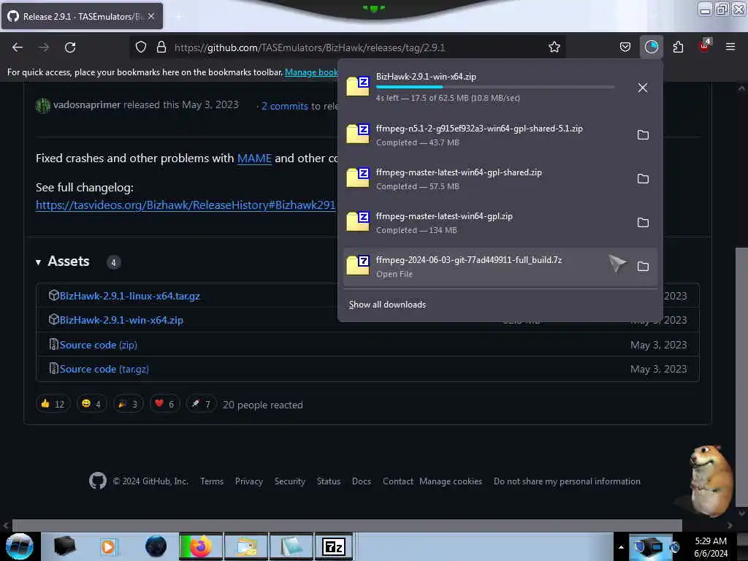The height and width of the screenshot is (561, 748).
Task: Click the forward navigation arrow
Action: click(x=44, y=47)
